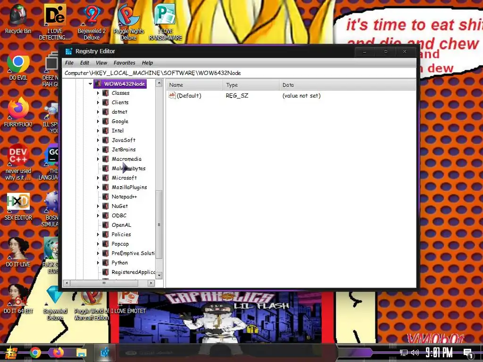
Task: Click the volume icon in system tray
Action: tap(415, 353)
